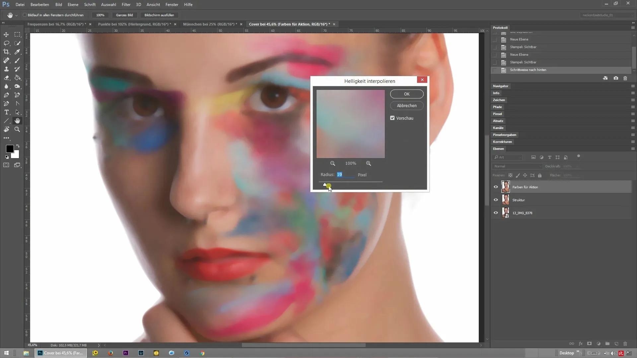Expand the Kanäle panel
Screen dimensions: 637x358
point(498,128)
